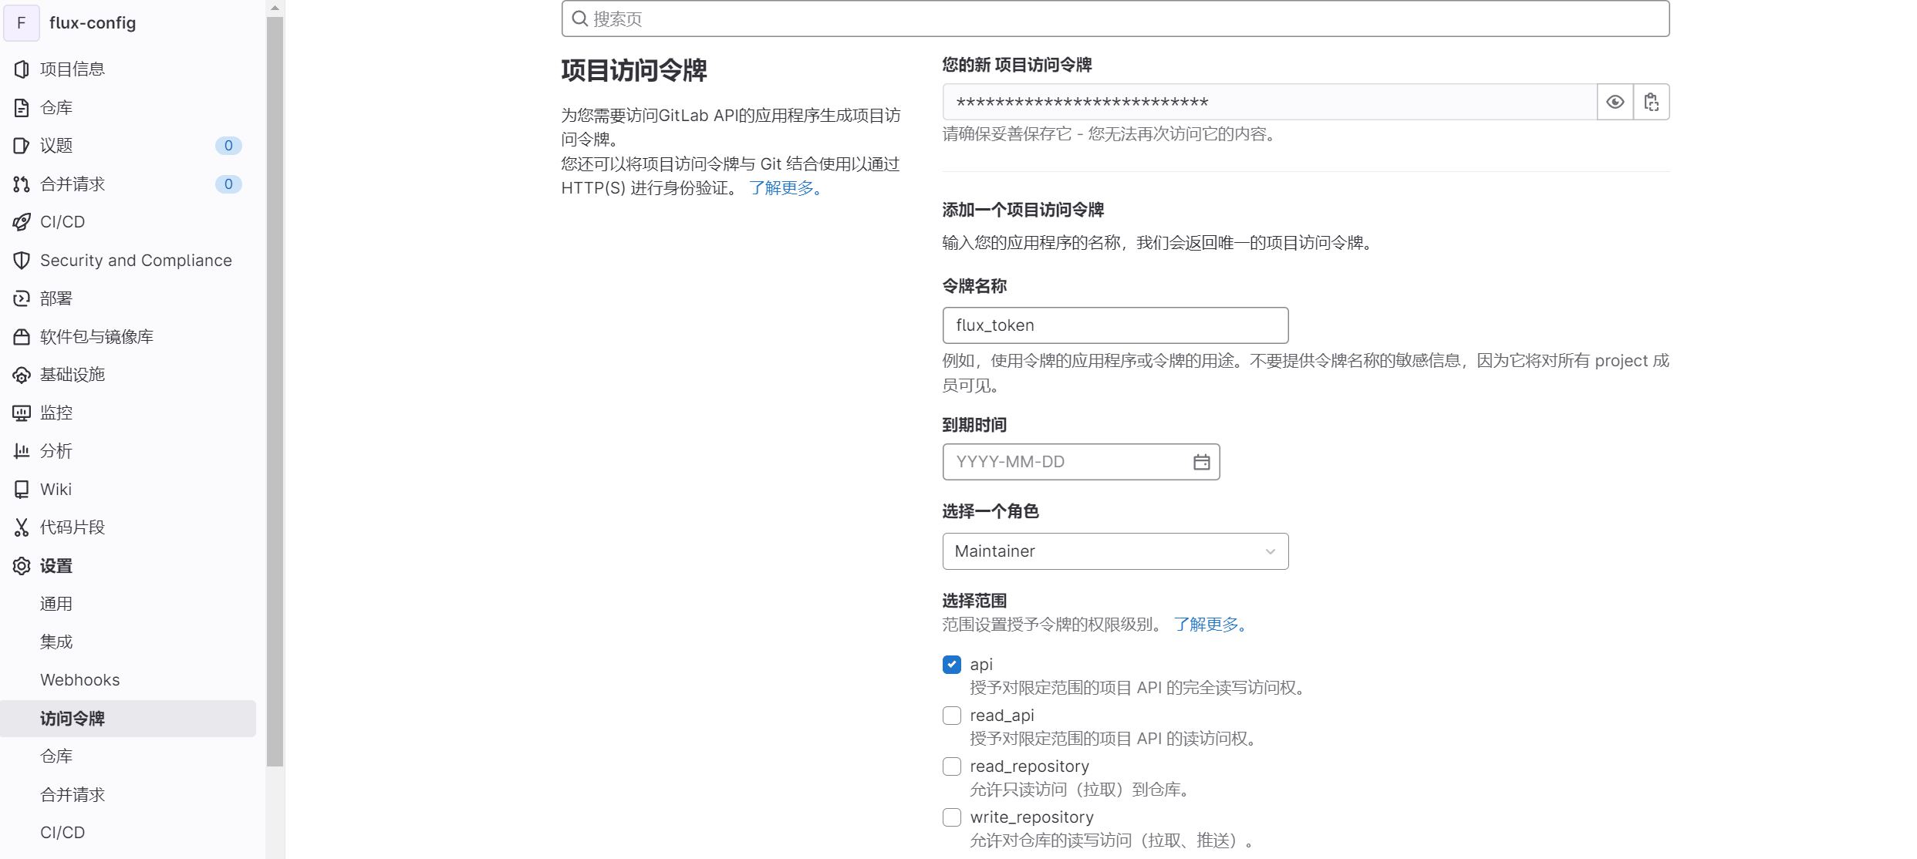Viewport: 1917px width, 859px height.
Task: Open the Maintainer role dropdown
Action: tap(1115, 551)
